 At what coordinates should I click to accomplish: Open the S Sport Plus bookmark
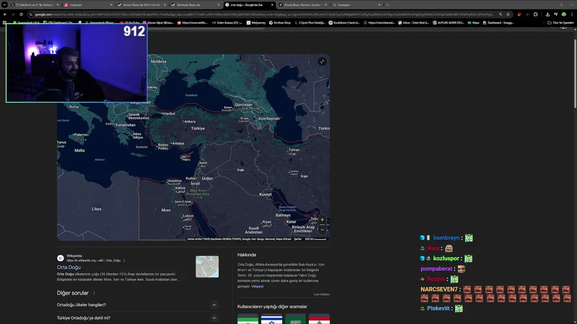pyautogui.click(x=309, y=22)
